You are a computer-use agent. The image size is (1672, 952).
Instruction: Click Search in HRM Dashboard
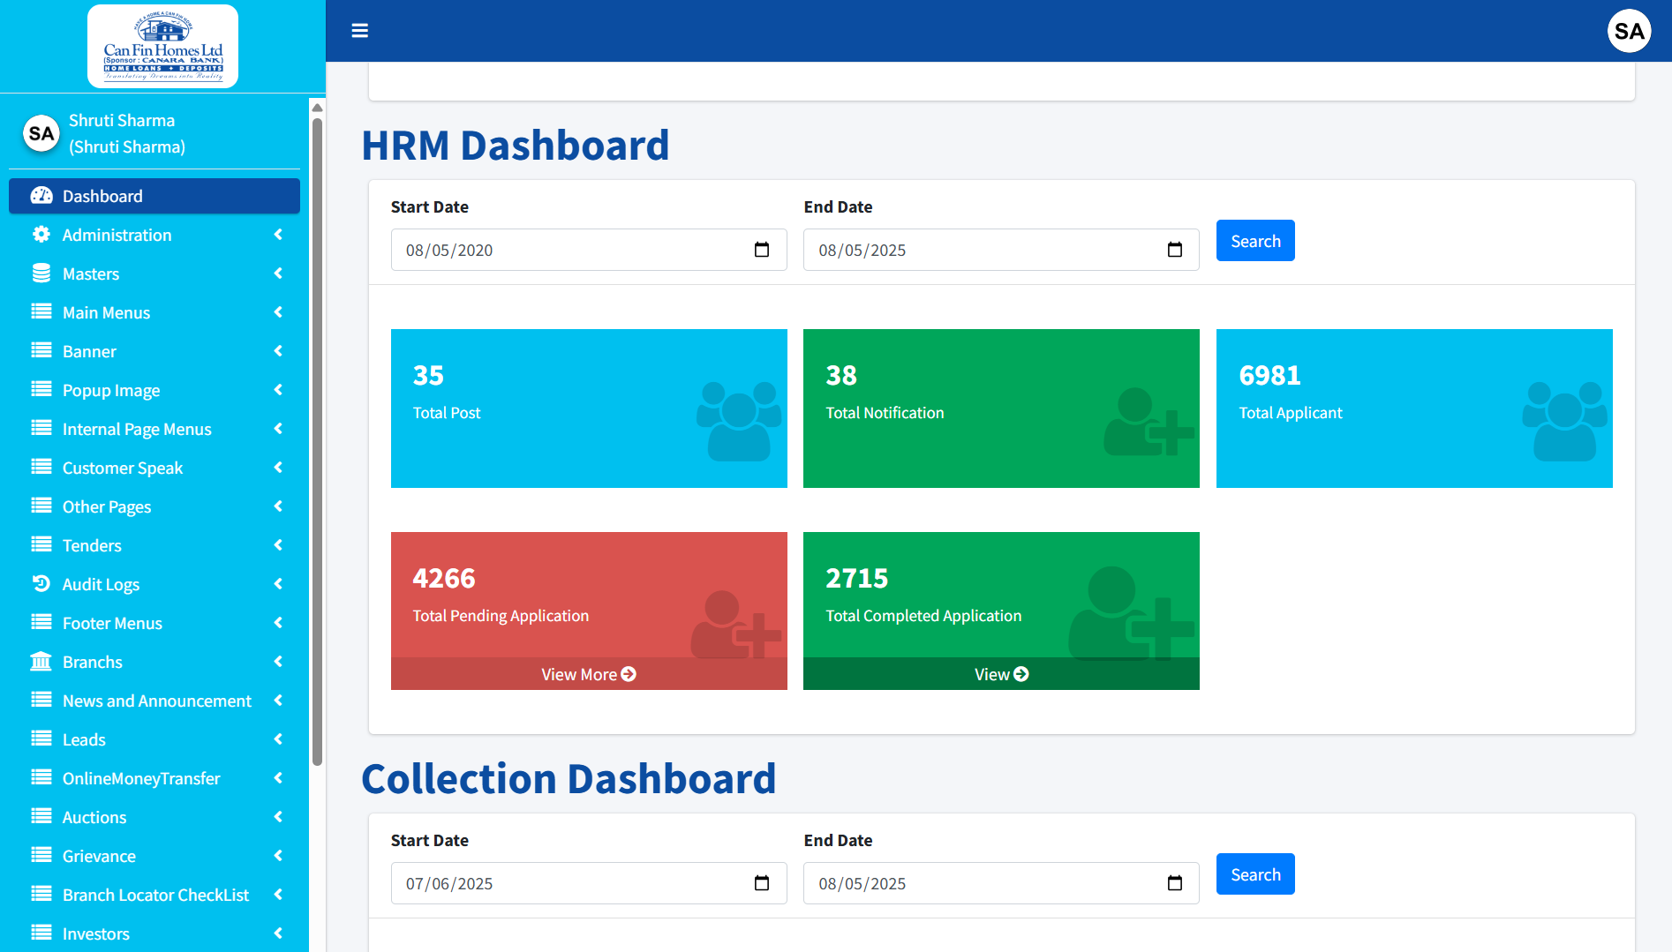click(1254, 241)
